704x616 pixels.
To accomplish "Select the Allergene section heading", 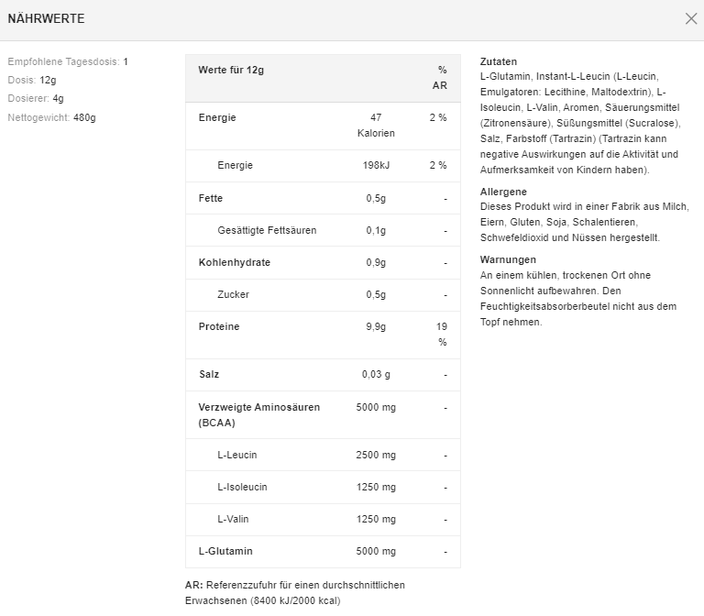I will pos(503,192).
